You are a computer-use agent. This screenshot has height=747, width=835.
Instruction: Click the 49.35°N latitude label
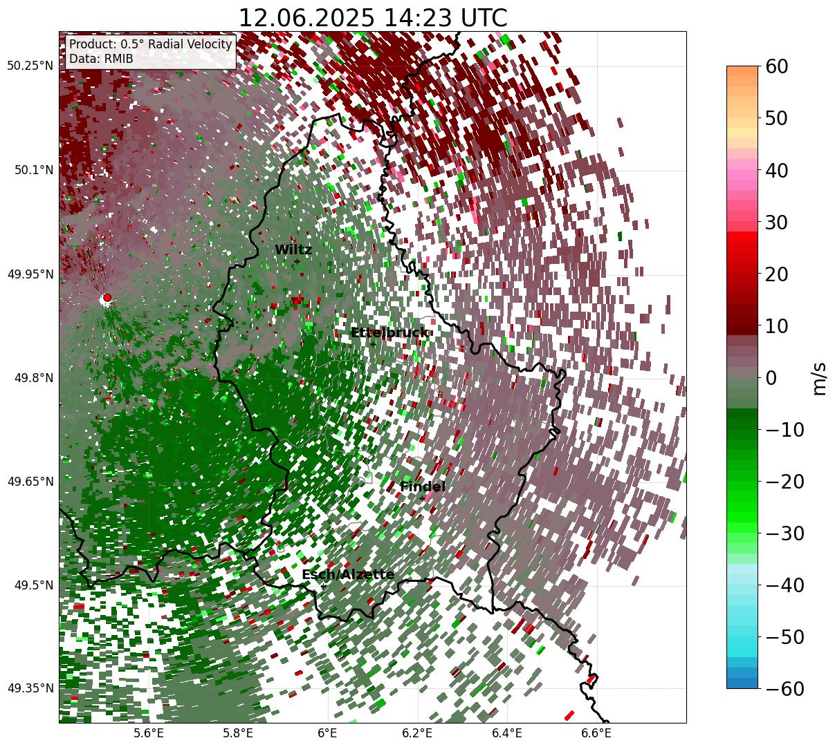(x=30, y=688)
